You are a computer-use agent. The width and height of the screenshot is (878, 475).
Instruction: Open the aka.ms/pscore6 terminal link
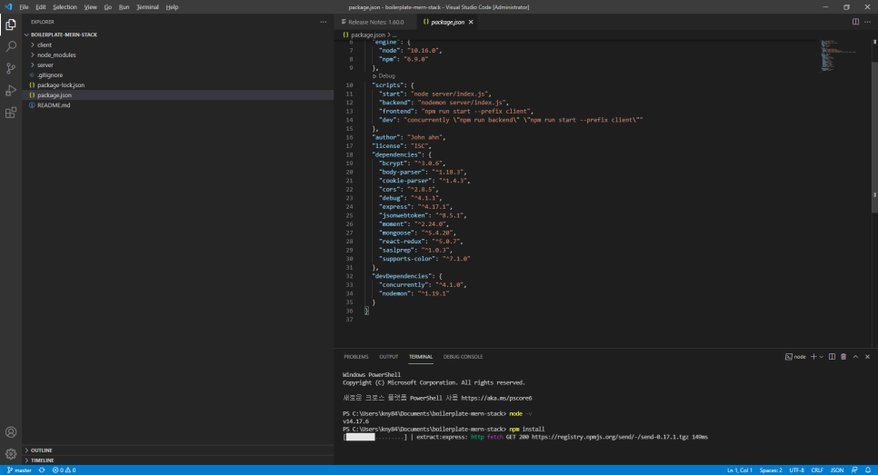point(496,399)
